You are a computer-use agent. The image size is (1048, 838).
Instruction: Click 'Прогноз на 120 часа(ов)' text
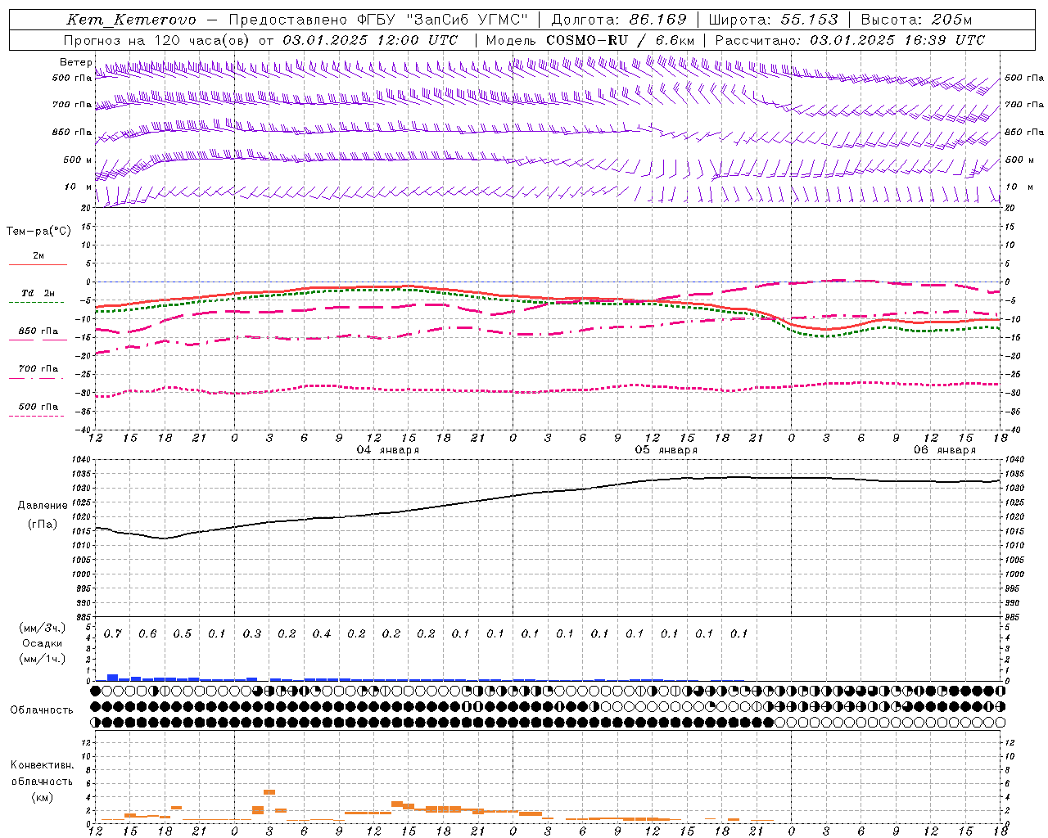coord(156,40)
